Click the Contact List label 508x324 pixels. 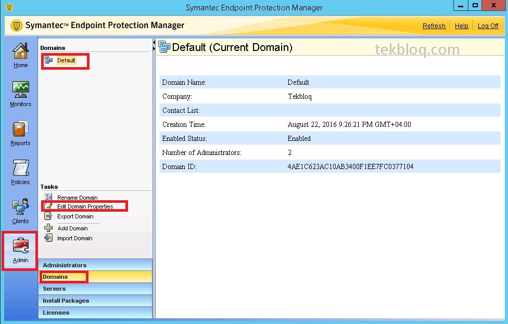(181, 111)
